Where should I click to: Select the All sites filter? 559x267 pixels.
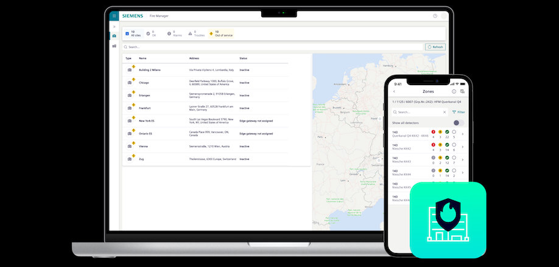[x=133, y=34]
